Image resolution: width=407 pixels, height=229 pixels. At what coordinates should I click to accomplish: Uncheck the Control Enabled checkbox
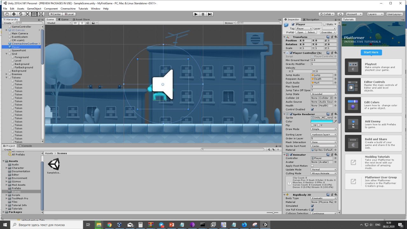[x=312, y=109]
